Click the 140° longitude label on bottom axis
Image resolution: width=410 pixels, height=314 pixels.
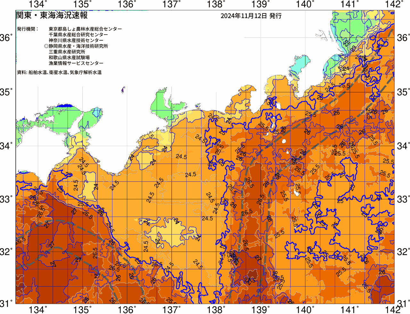click(x=305, y=310)
